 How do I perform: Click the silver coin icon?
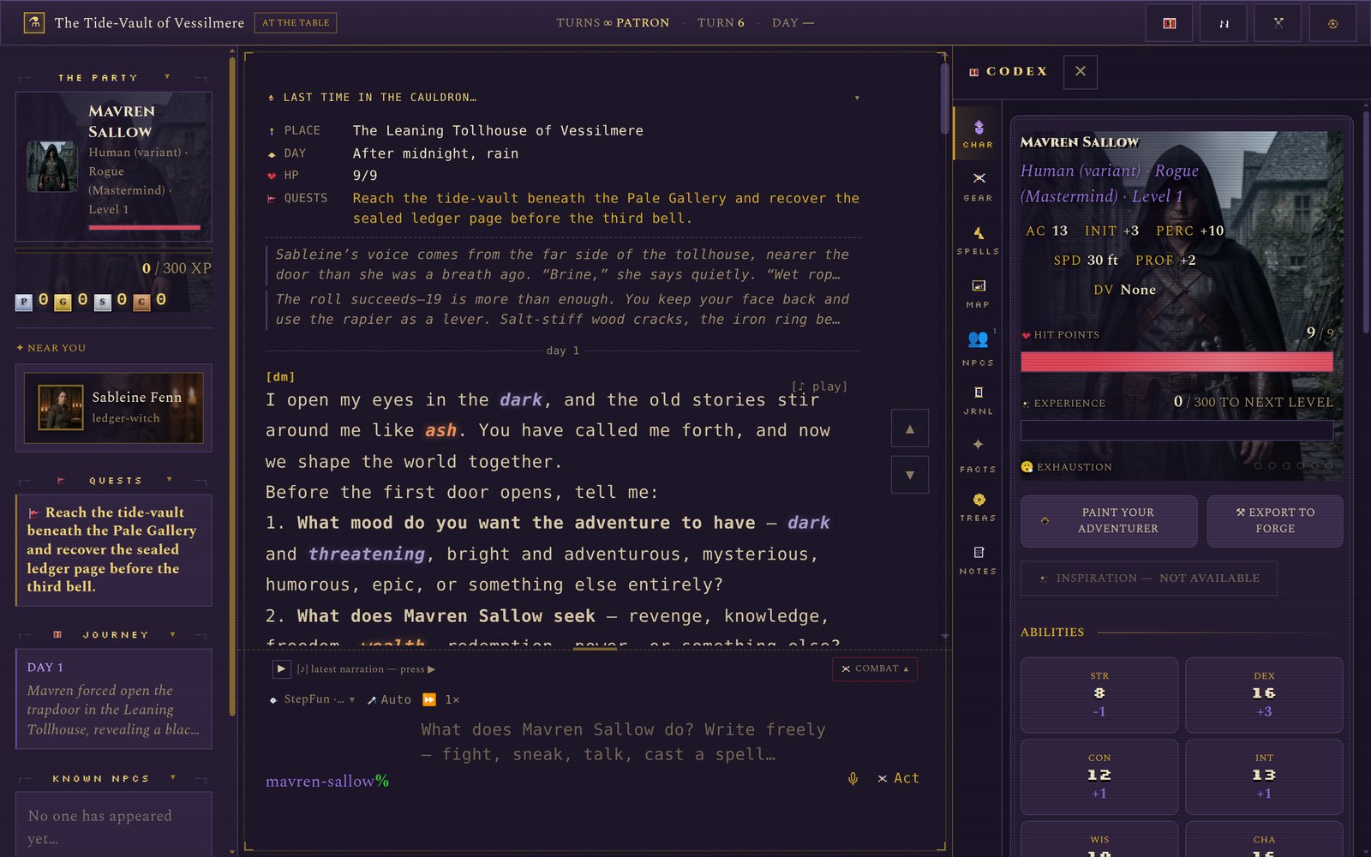tap(103, 302)
